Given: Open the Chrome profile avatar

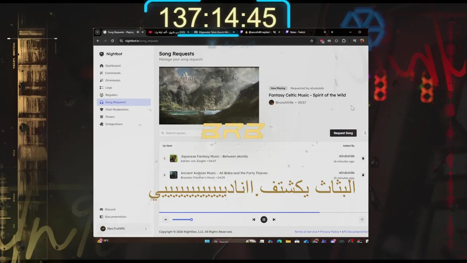Looking at the screenshot, I should point(362,41).
